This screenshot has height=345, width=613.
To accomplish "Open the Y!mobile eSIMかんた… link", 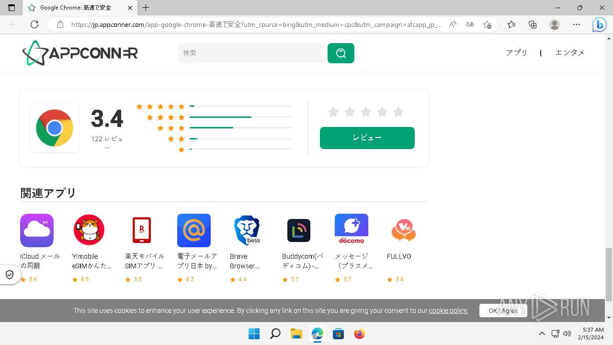I will tap(92, 261).
